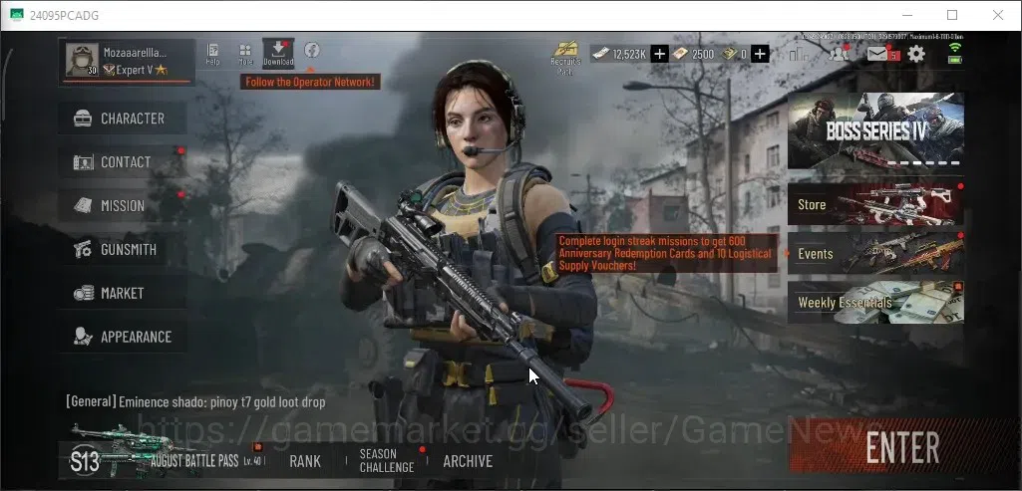The width and height of the screenshot is (1022, 491).
Task: Click the ENTER button
Action: [902, 448]
